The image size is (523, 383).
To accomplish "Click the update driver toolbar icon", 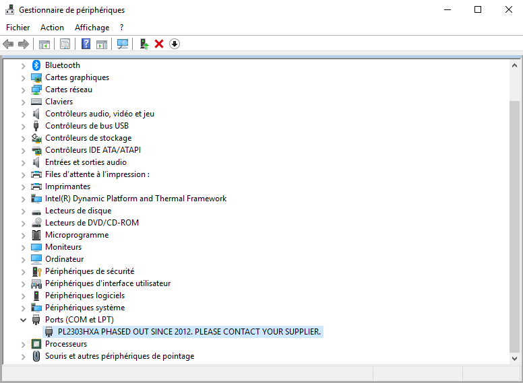I will coord(144,44).
